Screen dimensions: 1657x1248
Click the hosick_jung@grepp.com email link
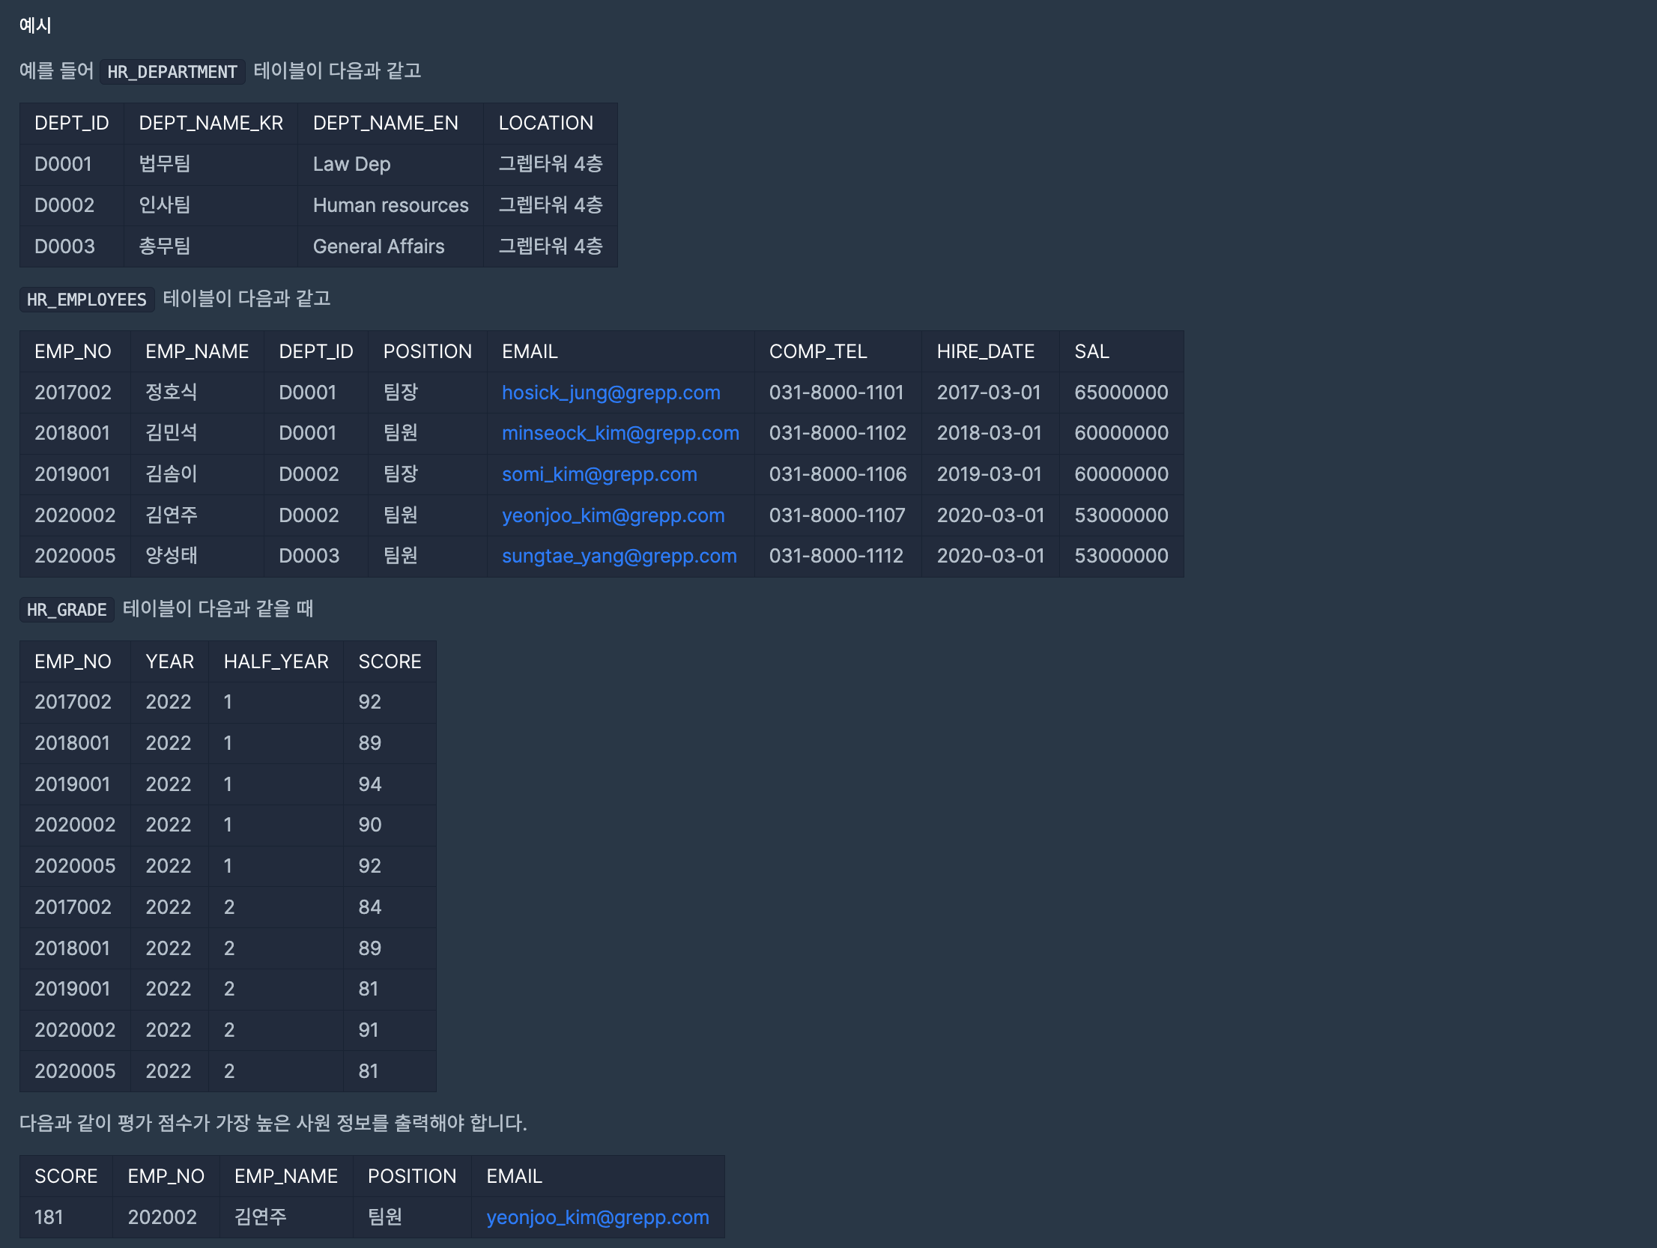pos(611,393)
